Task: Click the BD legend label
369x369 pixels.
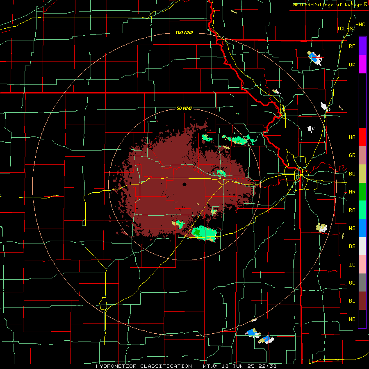Action: (x=352, y=174)
